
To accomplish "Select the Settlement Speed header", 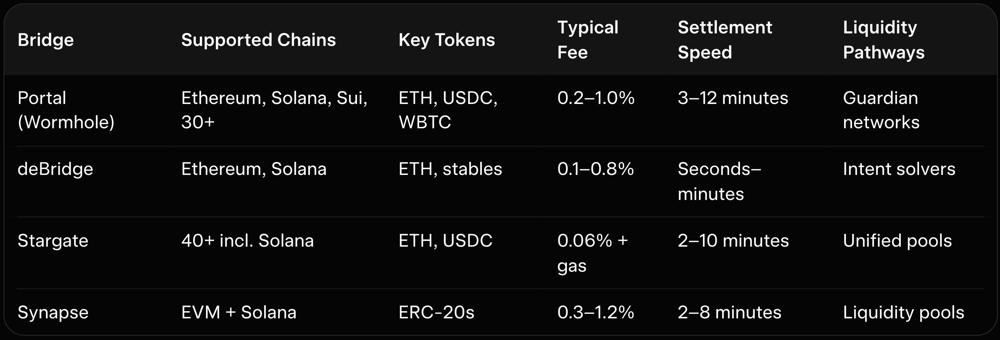I will click(724, 40).
